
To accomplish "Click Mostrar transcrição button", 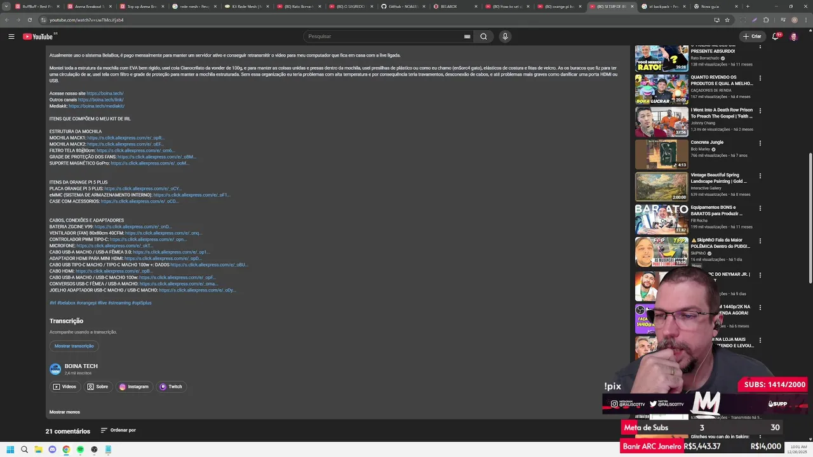I will 74,346.
